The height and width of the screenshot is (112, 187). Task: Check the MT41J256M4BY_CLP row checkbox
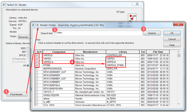click(37, 72)
